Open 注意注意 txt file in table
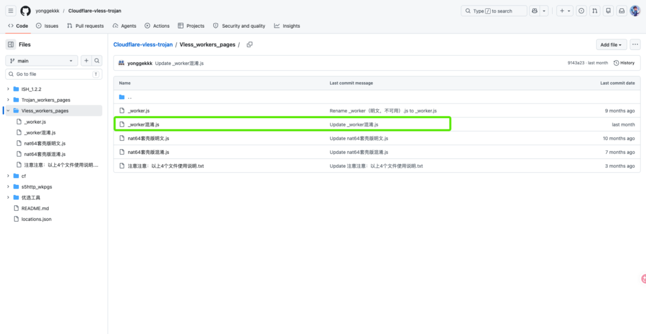The height and width of the screenshot is (334, 646). [x=166, y=166]
